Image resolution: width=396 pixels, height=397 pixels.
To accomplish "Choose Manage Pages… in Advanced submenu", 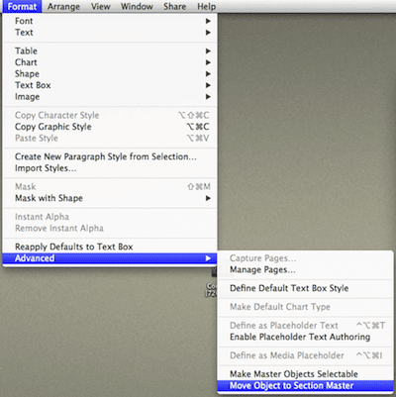I will [x=306, y=270].
